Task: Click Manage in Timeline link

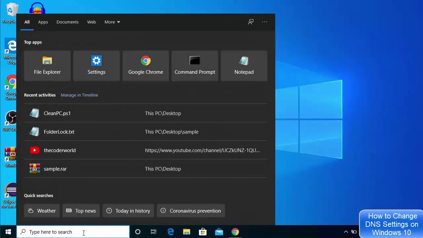Action: pyautogui.click(x=79, y=95)
